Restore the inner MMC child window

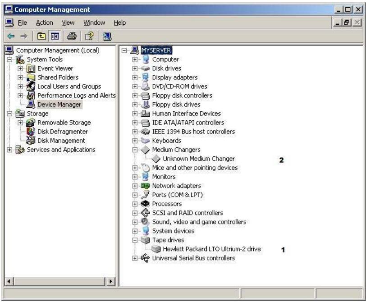[x=347, y=23]
